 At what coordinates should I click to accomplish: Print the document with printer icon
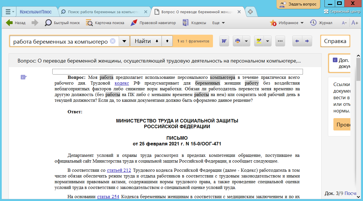237,41
